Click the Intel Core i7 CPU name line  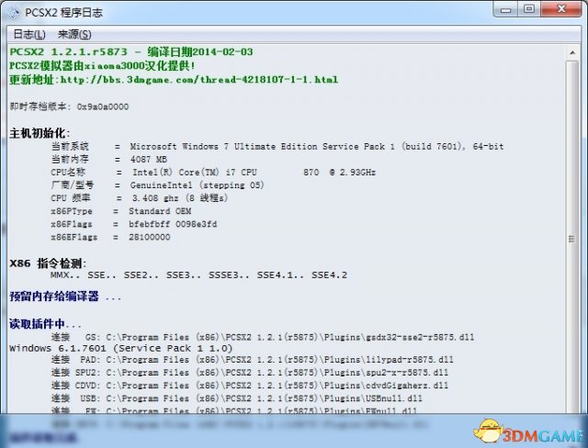click(x=213, y=173)
